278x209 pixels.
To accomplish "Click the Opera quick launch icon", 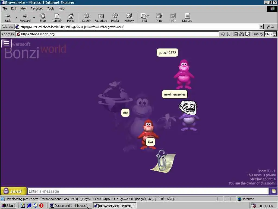I will pos(41,205).
